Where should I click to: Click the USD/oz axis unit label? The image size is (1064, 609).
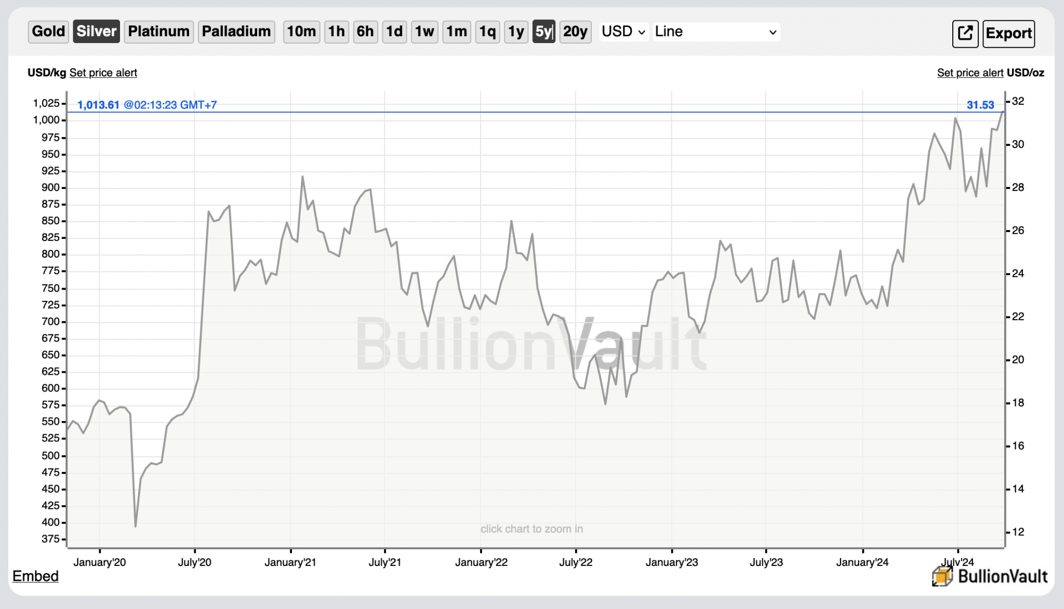tap(1025, 73)
